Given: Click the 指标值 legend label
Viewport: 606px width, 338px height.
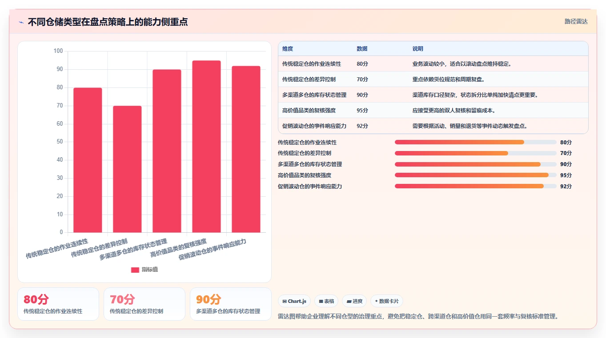Looking at the screenshot, I should [149, 270].
